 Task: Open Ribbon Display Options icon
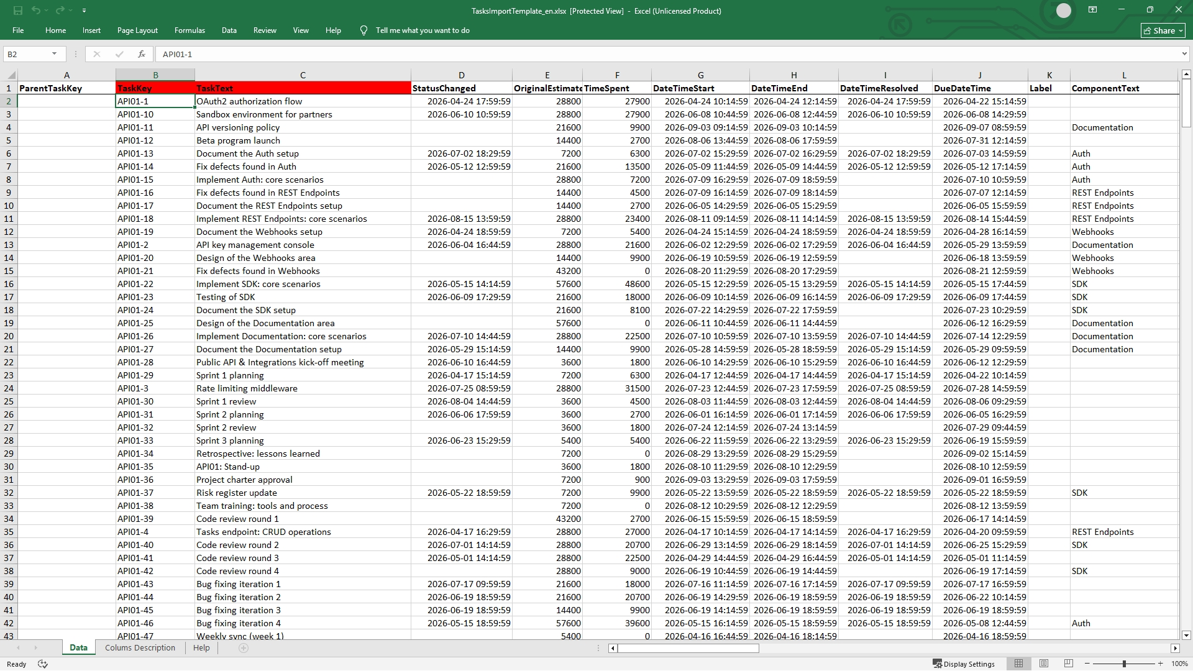(x=1092, y=10)
